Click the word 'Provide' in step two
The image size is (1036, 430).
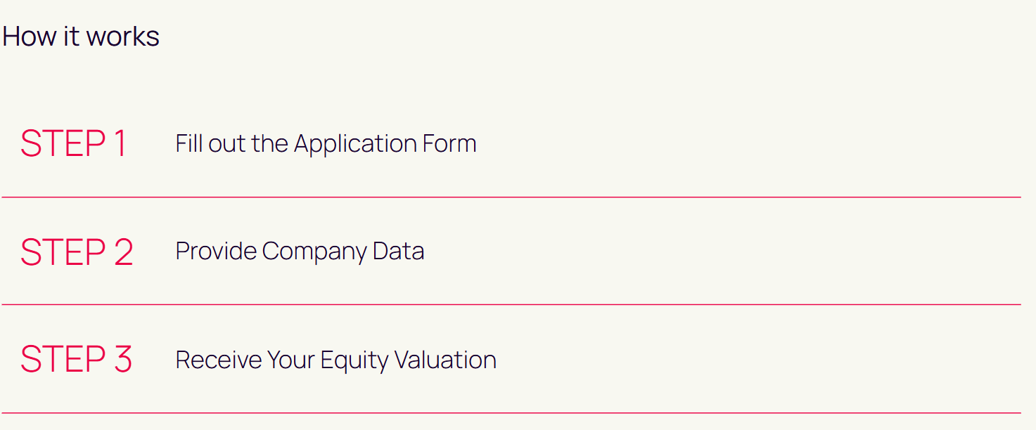[x=216, y=252]
